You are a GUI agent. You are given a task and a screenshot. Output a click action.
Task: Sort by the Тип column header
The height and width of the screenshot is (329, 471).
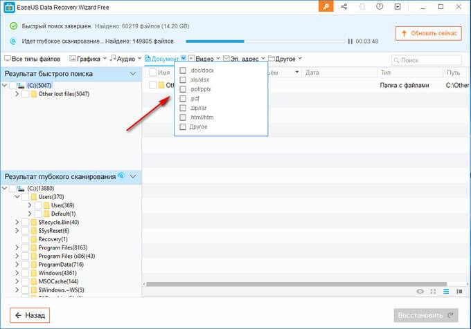coord(385,73)
